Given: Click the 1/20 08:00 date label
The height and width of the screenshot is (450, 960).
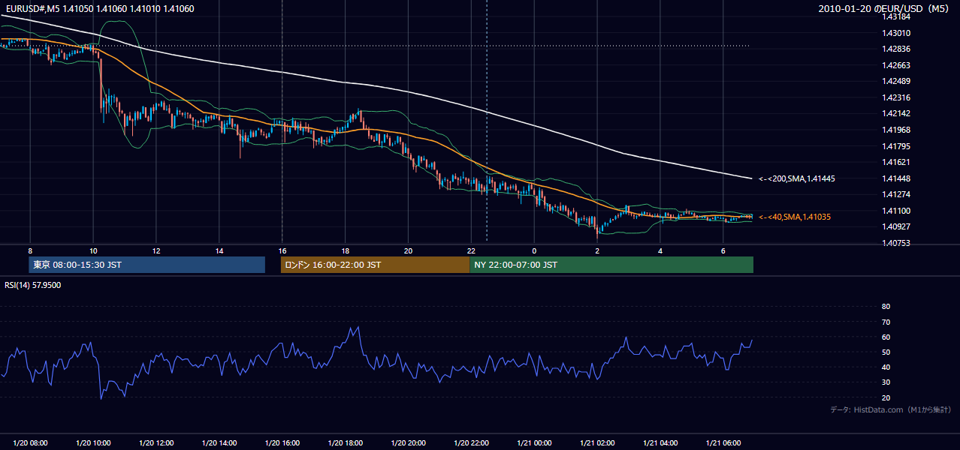Looking at the screenshot, I should pos(30,443).
